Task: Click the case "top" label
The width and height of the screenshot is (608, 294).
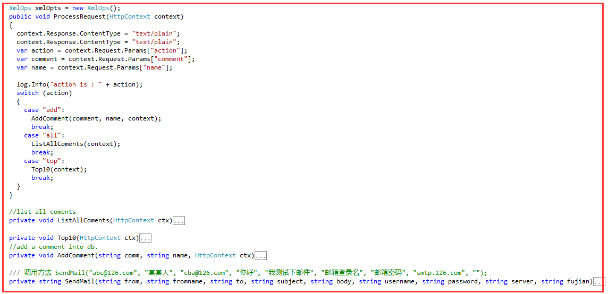Action: click(x=44, y=161)
